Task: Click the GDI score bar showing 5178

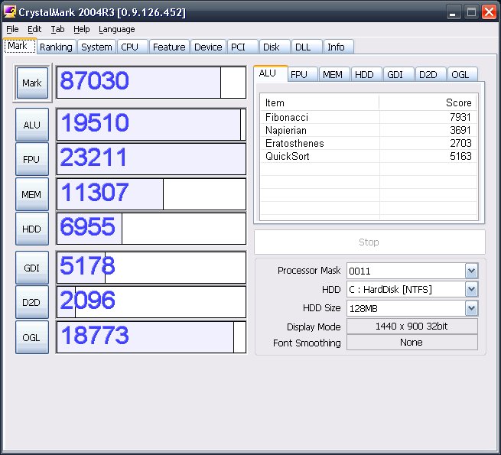Action: point(151,268)
